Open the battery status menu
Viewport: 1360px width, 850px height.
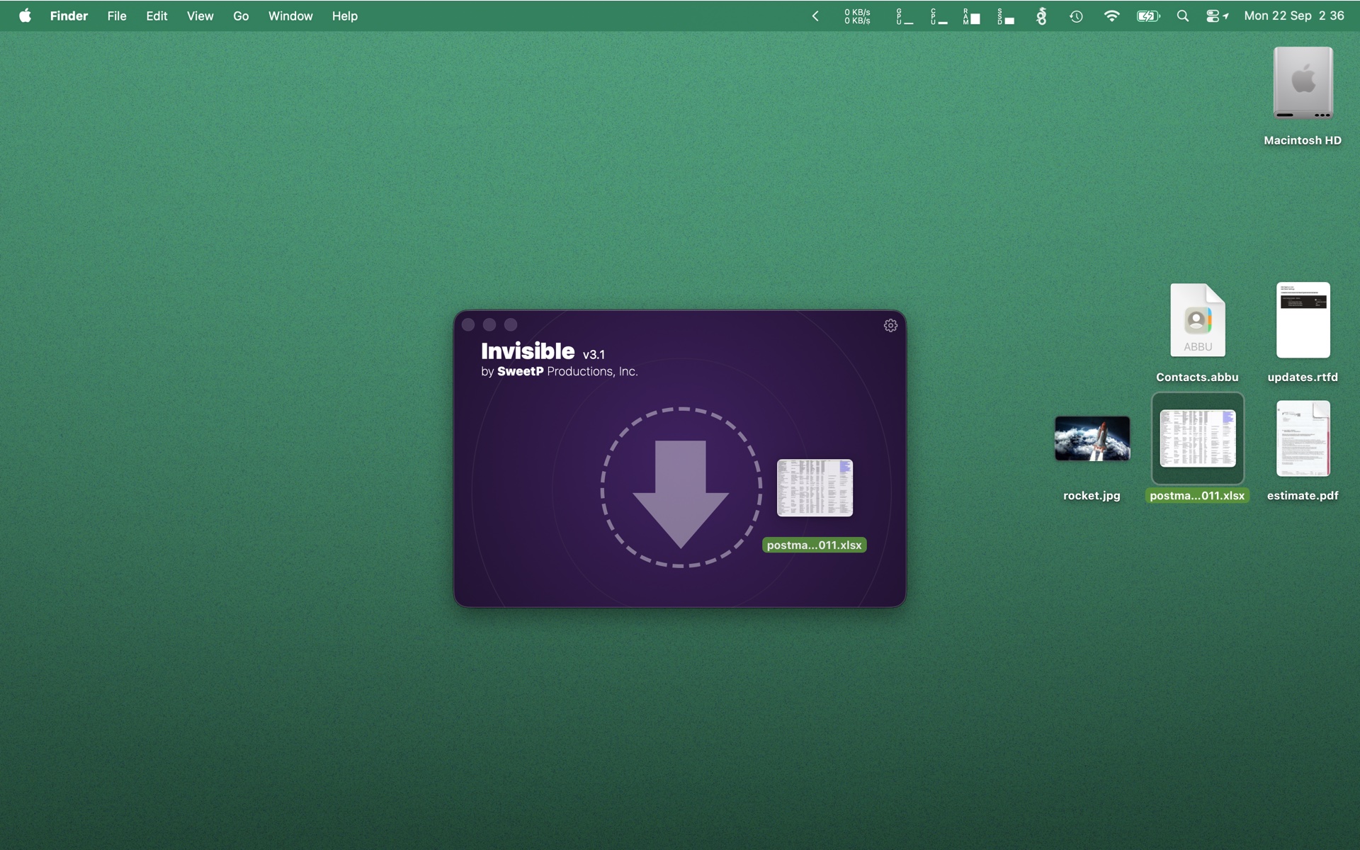coord(1148,16)
